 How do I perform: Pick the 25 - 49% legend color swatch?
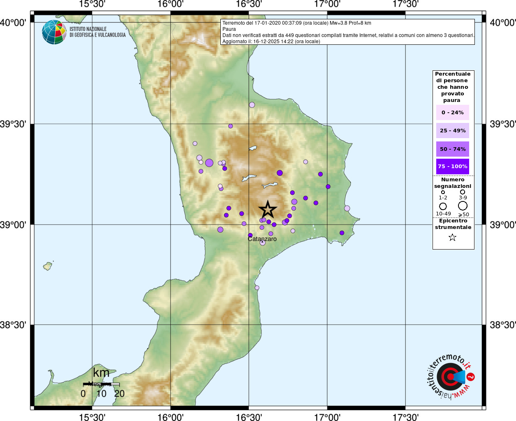[x=452, y=131]
